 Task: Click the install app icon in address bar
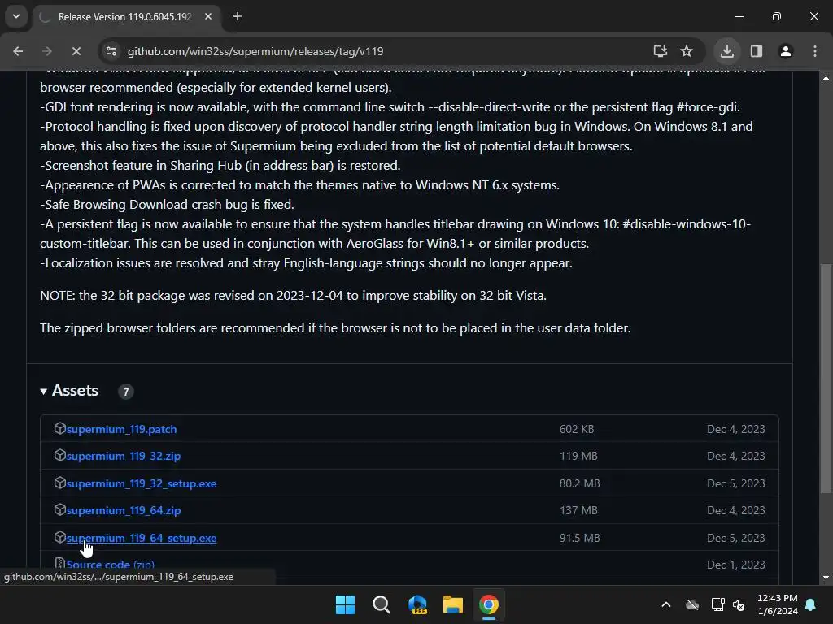click(x=661, y=51)
